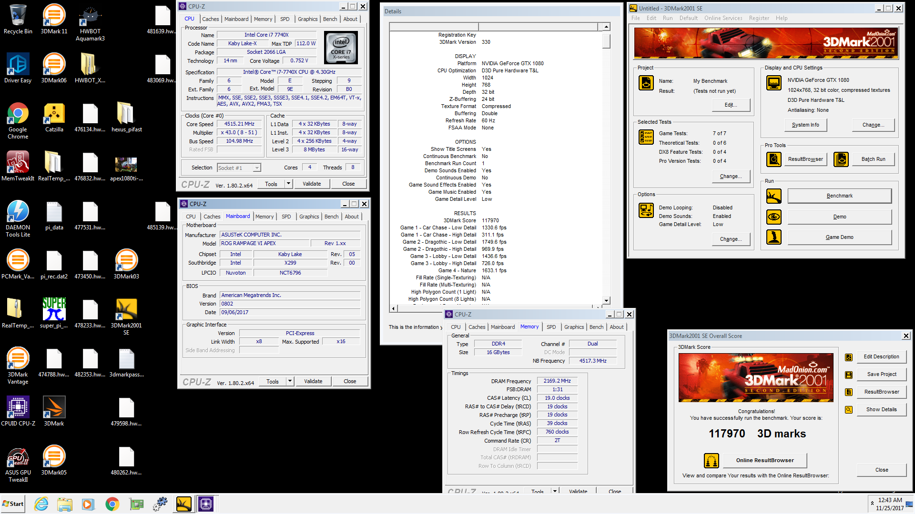
Task: Click the Details vertical scrollbar up arrow
Action: [x=606, y=27]
